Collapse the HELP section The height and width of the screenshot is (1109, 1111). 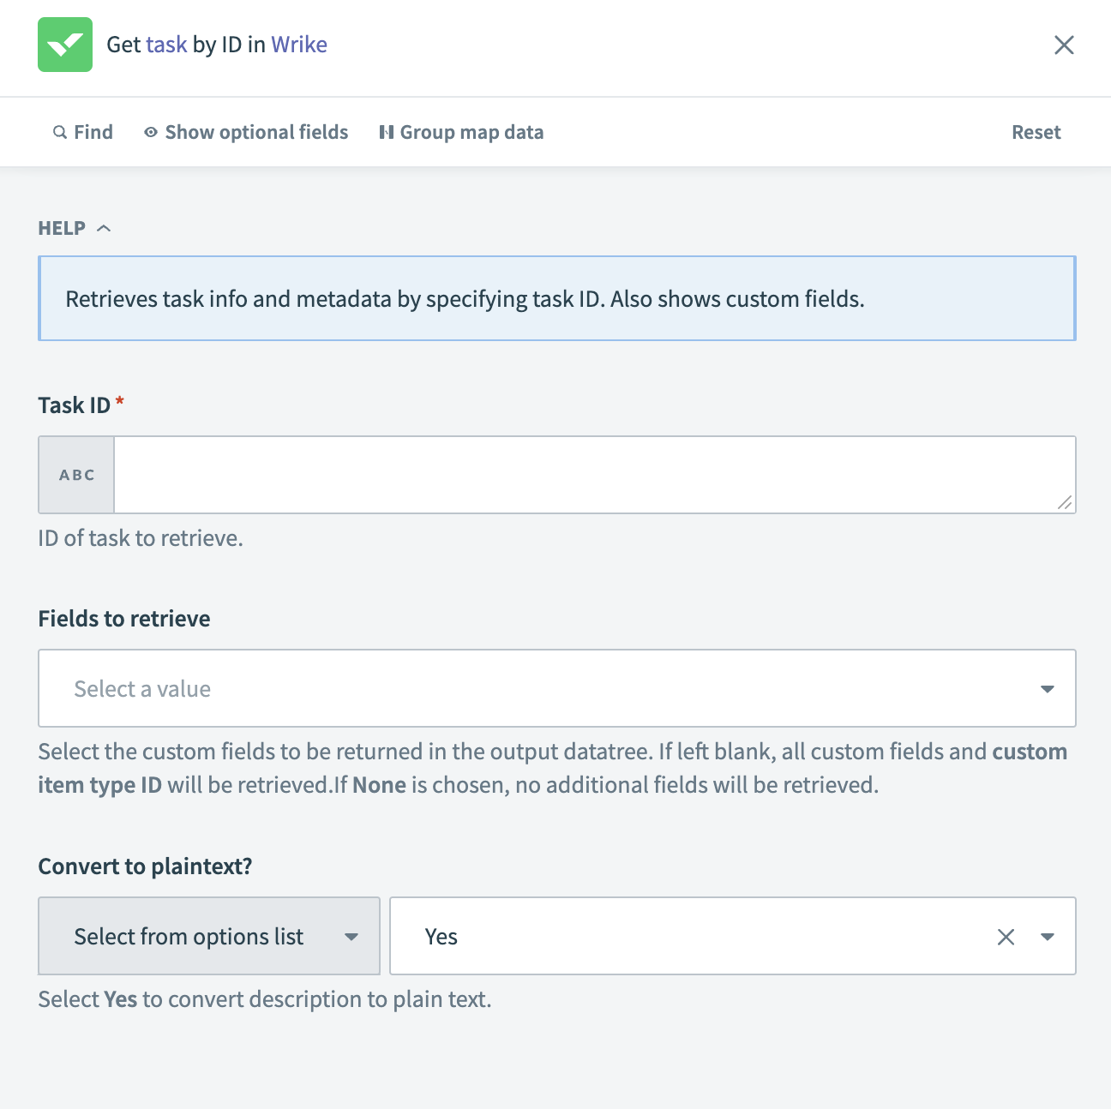point(104,227)
